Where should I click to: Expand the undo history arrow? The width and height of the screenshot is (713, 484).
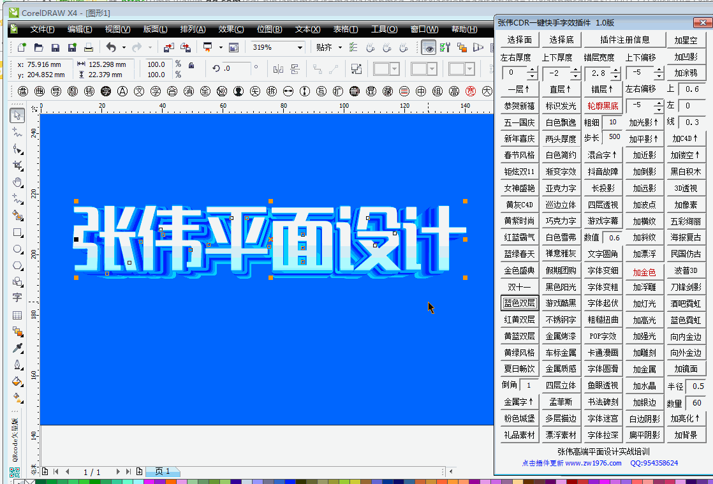pyautogui.click(x=124, y=47)
